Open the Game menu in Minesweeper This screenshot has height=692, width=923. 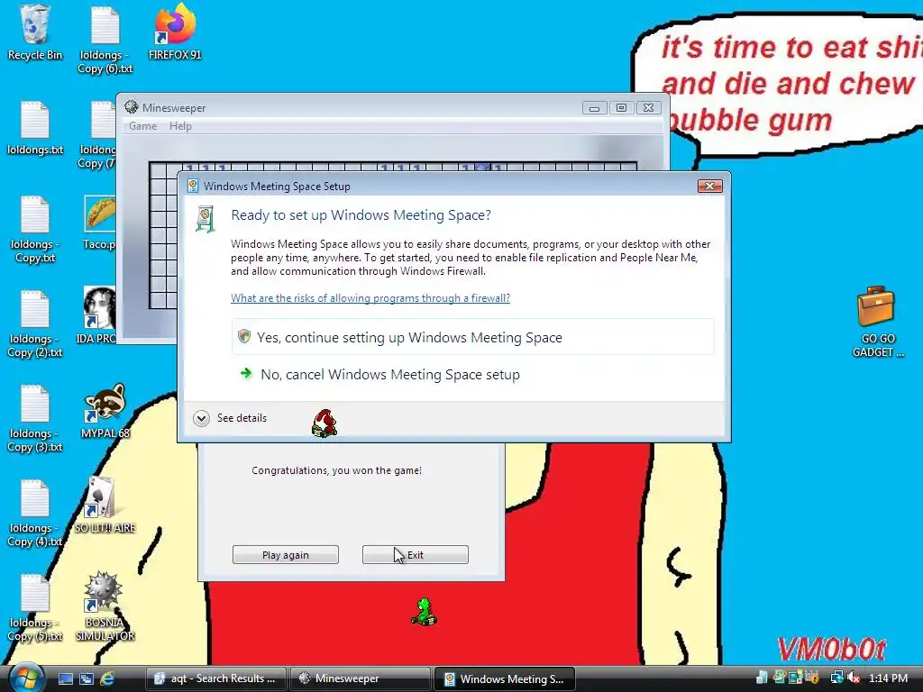143,126
